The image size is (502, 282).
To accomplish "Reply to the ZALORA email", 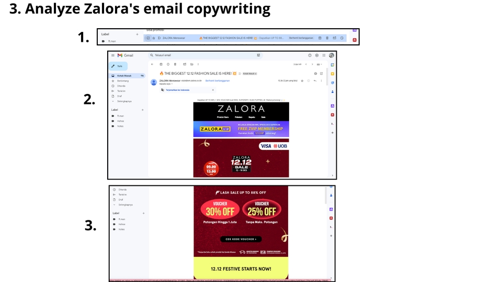I will [x=315, y=80].
